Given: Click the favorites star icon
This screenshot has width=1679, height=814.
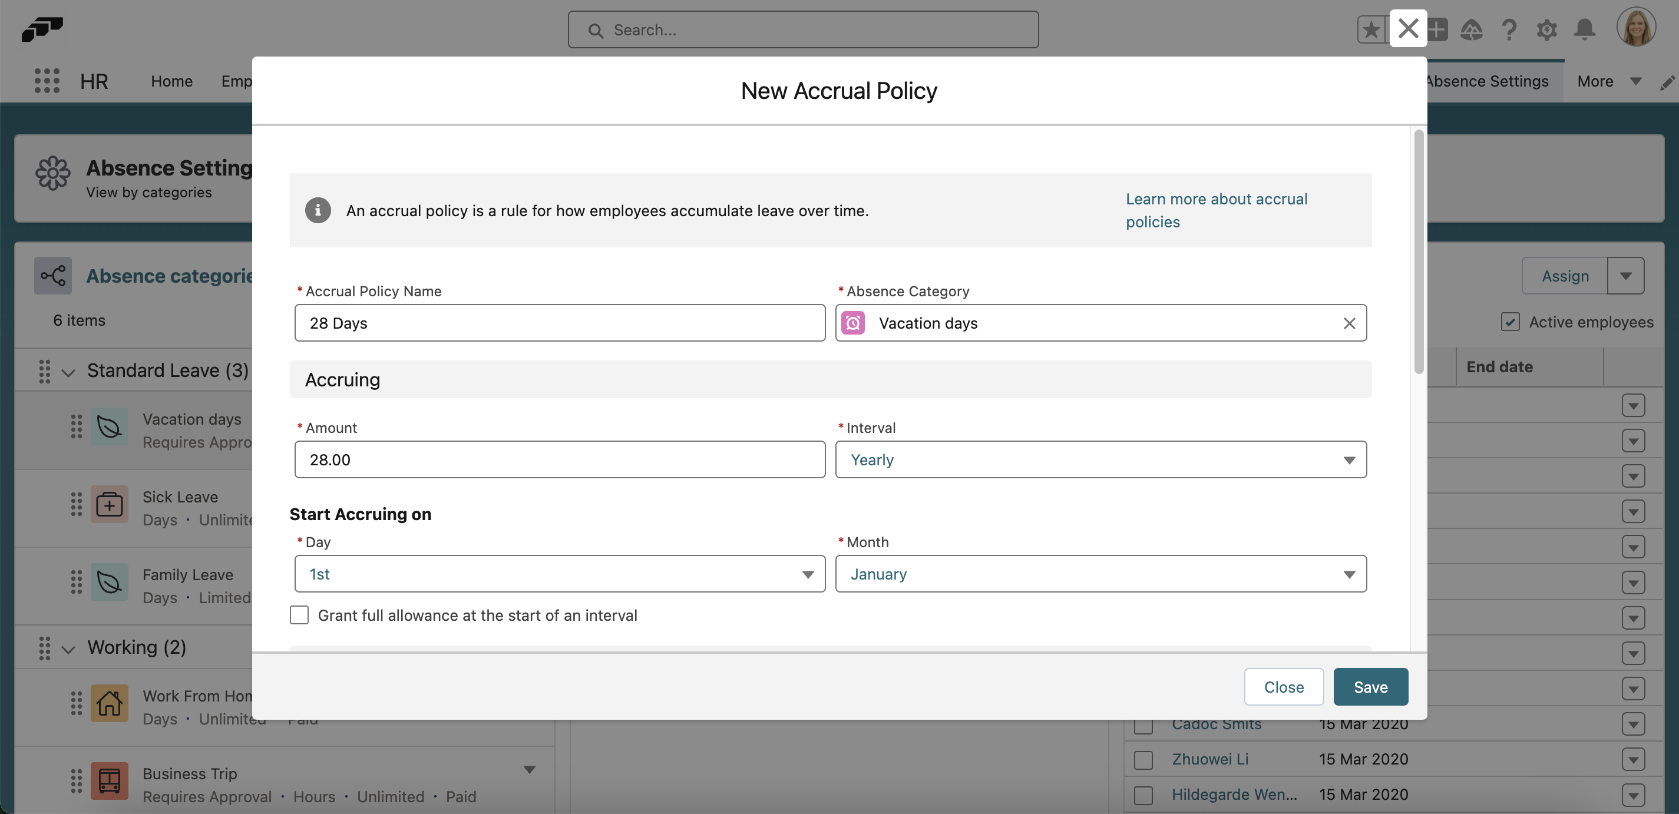Looking at the screenshot, I should [1371, 29].
